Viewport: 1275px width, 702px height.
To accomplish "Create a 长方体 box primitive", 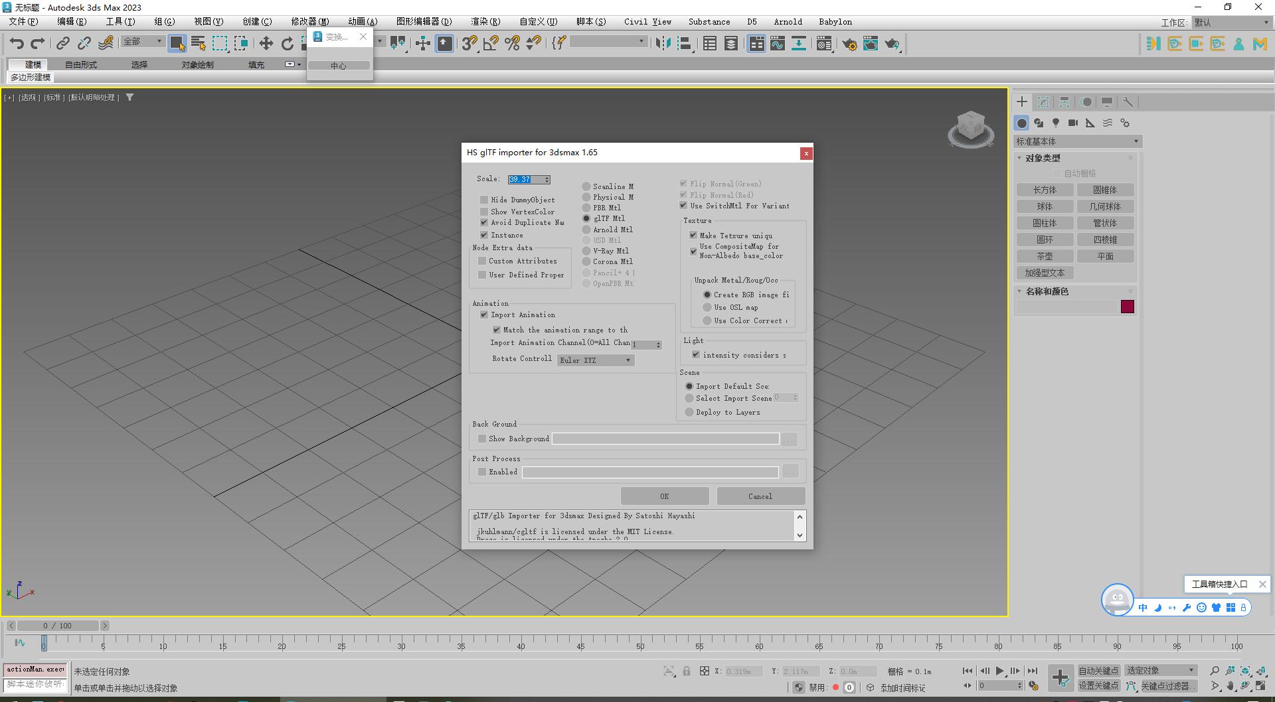I will 1045,190.
